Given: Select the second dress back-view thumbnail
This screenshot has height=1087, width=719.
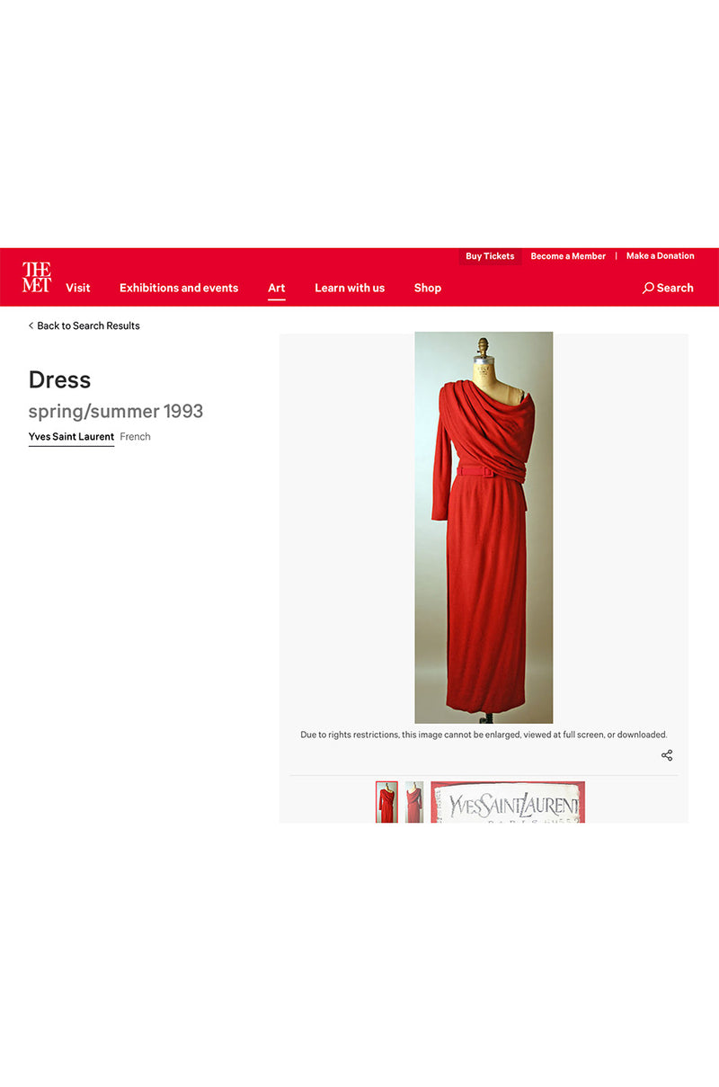Looking at the screenshot, I should (414, 802).
